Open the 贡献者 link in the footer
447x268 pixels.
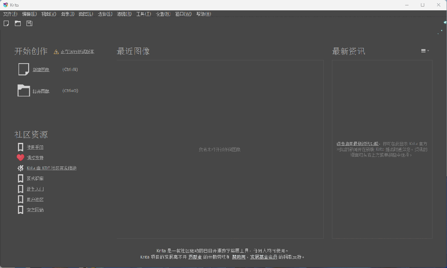pyautogui.click(x=195, y=257)
